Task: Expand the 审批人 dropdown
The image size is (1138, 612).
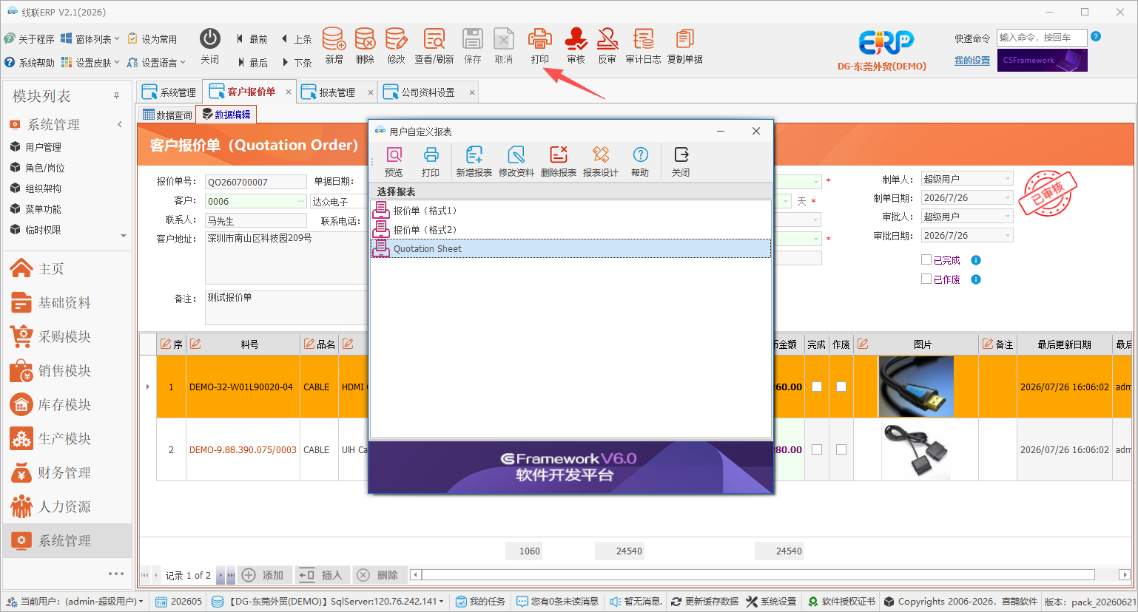Action: tap(1007, 217)
